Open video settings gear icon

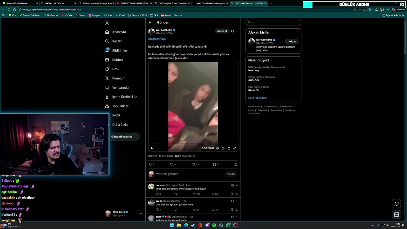coord(223,148)
